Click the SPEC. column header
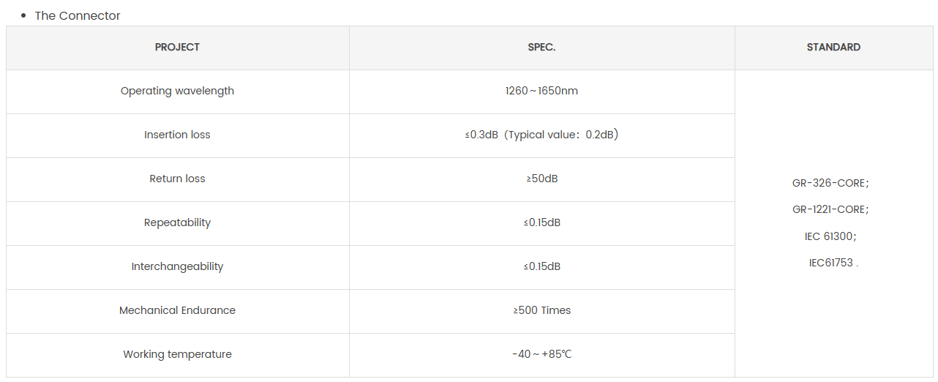This screenshot has width=938, height=382. [x=541, y=47]
